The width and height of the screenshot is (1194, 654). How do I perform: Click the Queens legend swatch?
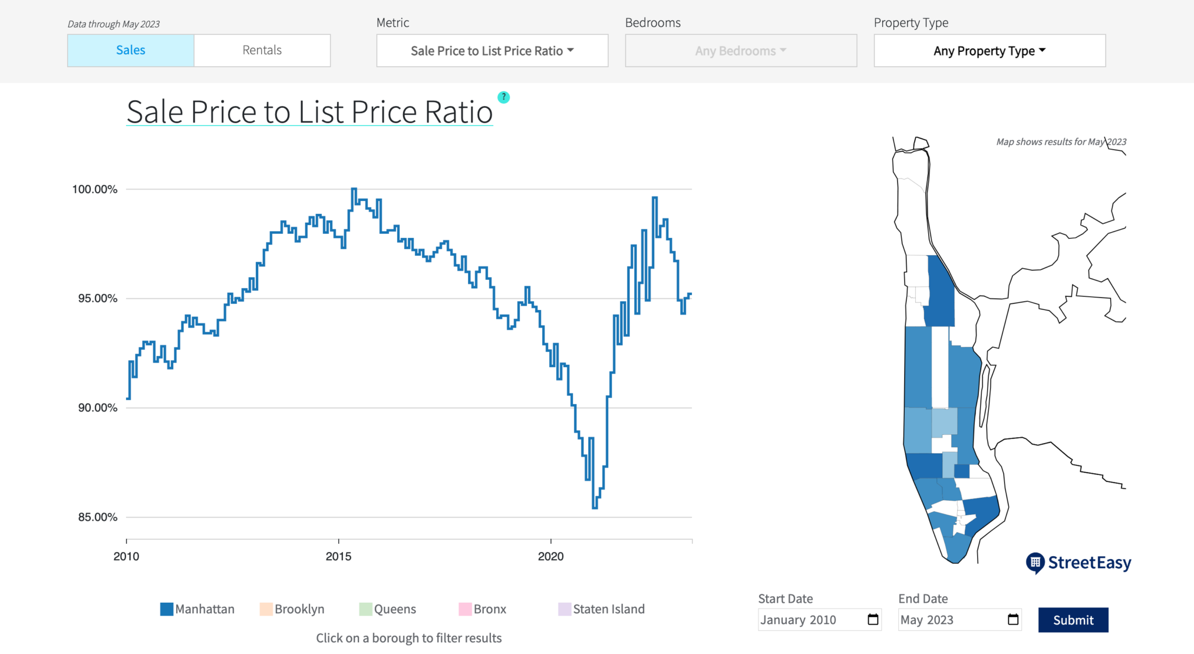click(366, 609)
